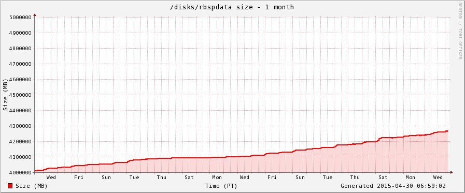Click the 5000000 y-axis label

point(20,18)
